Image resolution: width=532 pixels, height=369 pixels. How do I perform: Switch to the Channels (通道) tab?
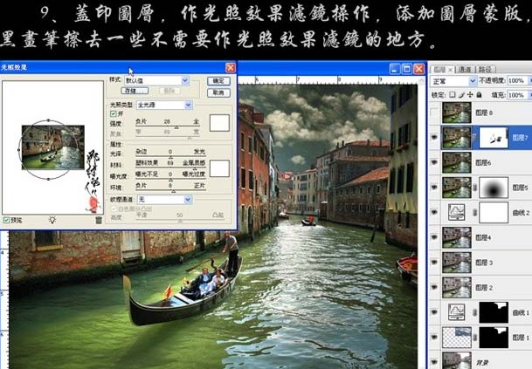465,70
